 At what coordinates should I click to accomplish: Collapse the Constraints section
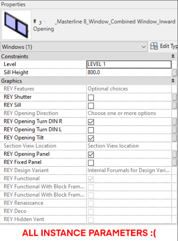click(173, 56)
